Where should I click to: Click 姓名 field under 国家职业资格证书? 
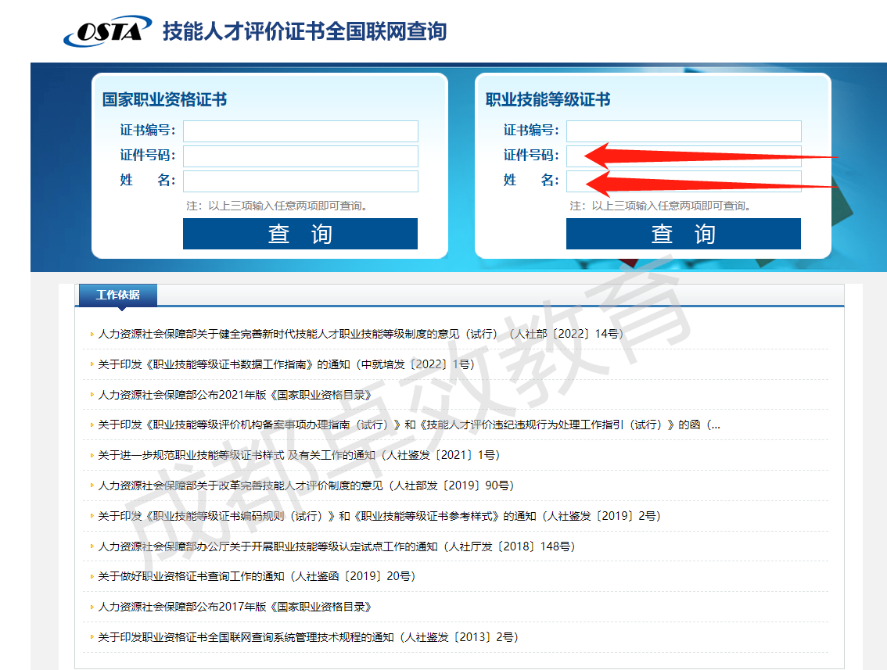[x=300, y=181]
